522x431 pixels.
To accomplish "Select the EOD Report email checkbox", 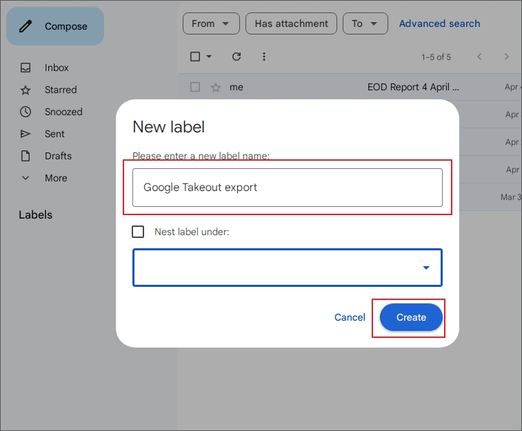I will click(x=195, y=87).
